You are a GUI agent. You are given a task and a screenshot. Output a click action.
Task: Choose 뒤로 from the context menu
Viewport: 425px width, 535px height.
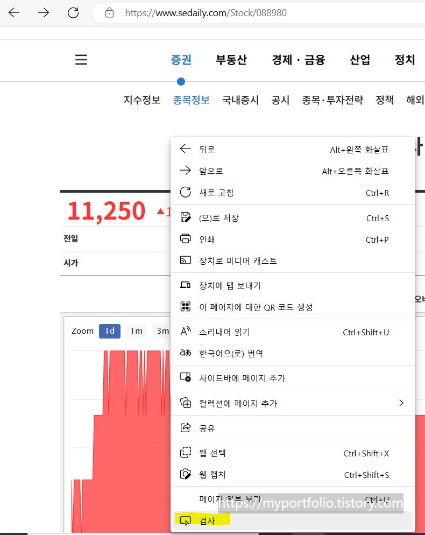coord(293,149)
